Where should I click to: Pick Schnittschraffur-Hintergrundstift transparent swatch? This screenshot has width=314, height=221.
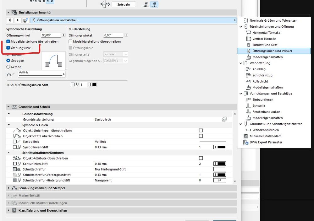click(220, 180)
